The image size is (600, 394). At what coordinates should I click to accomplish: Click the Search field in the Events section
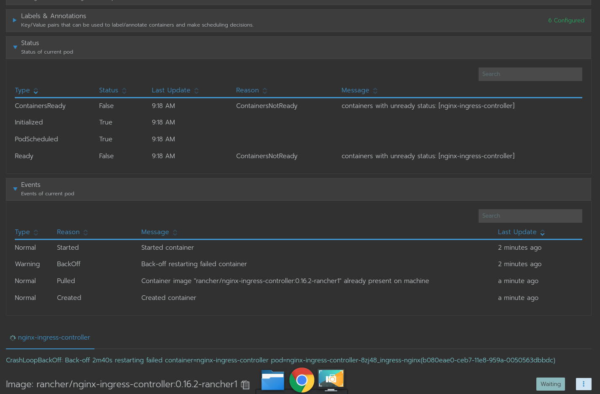click(530, 216)
